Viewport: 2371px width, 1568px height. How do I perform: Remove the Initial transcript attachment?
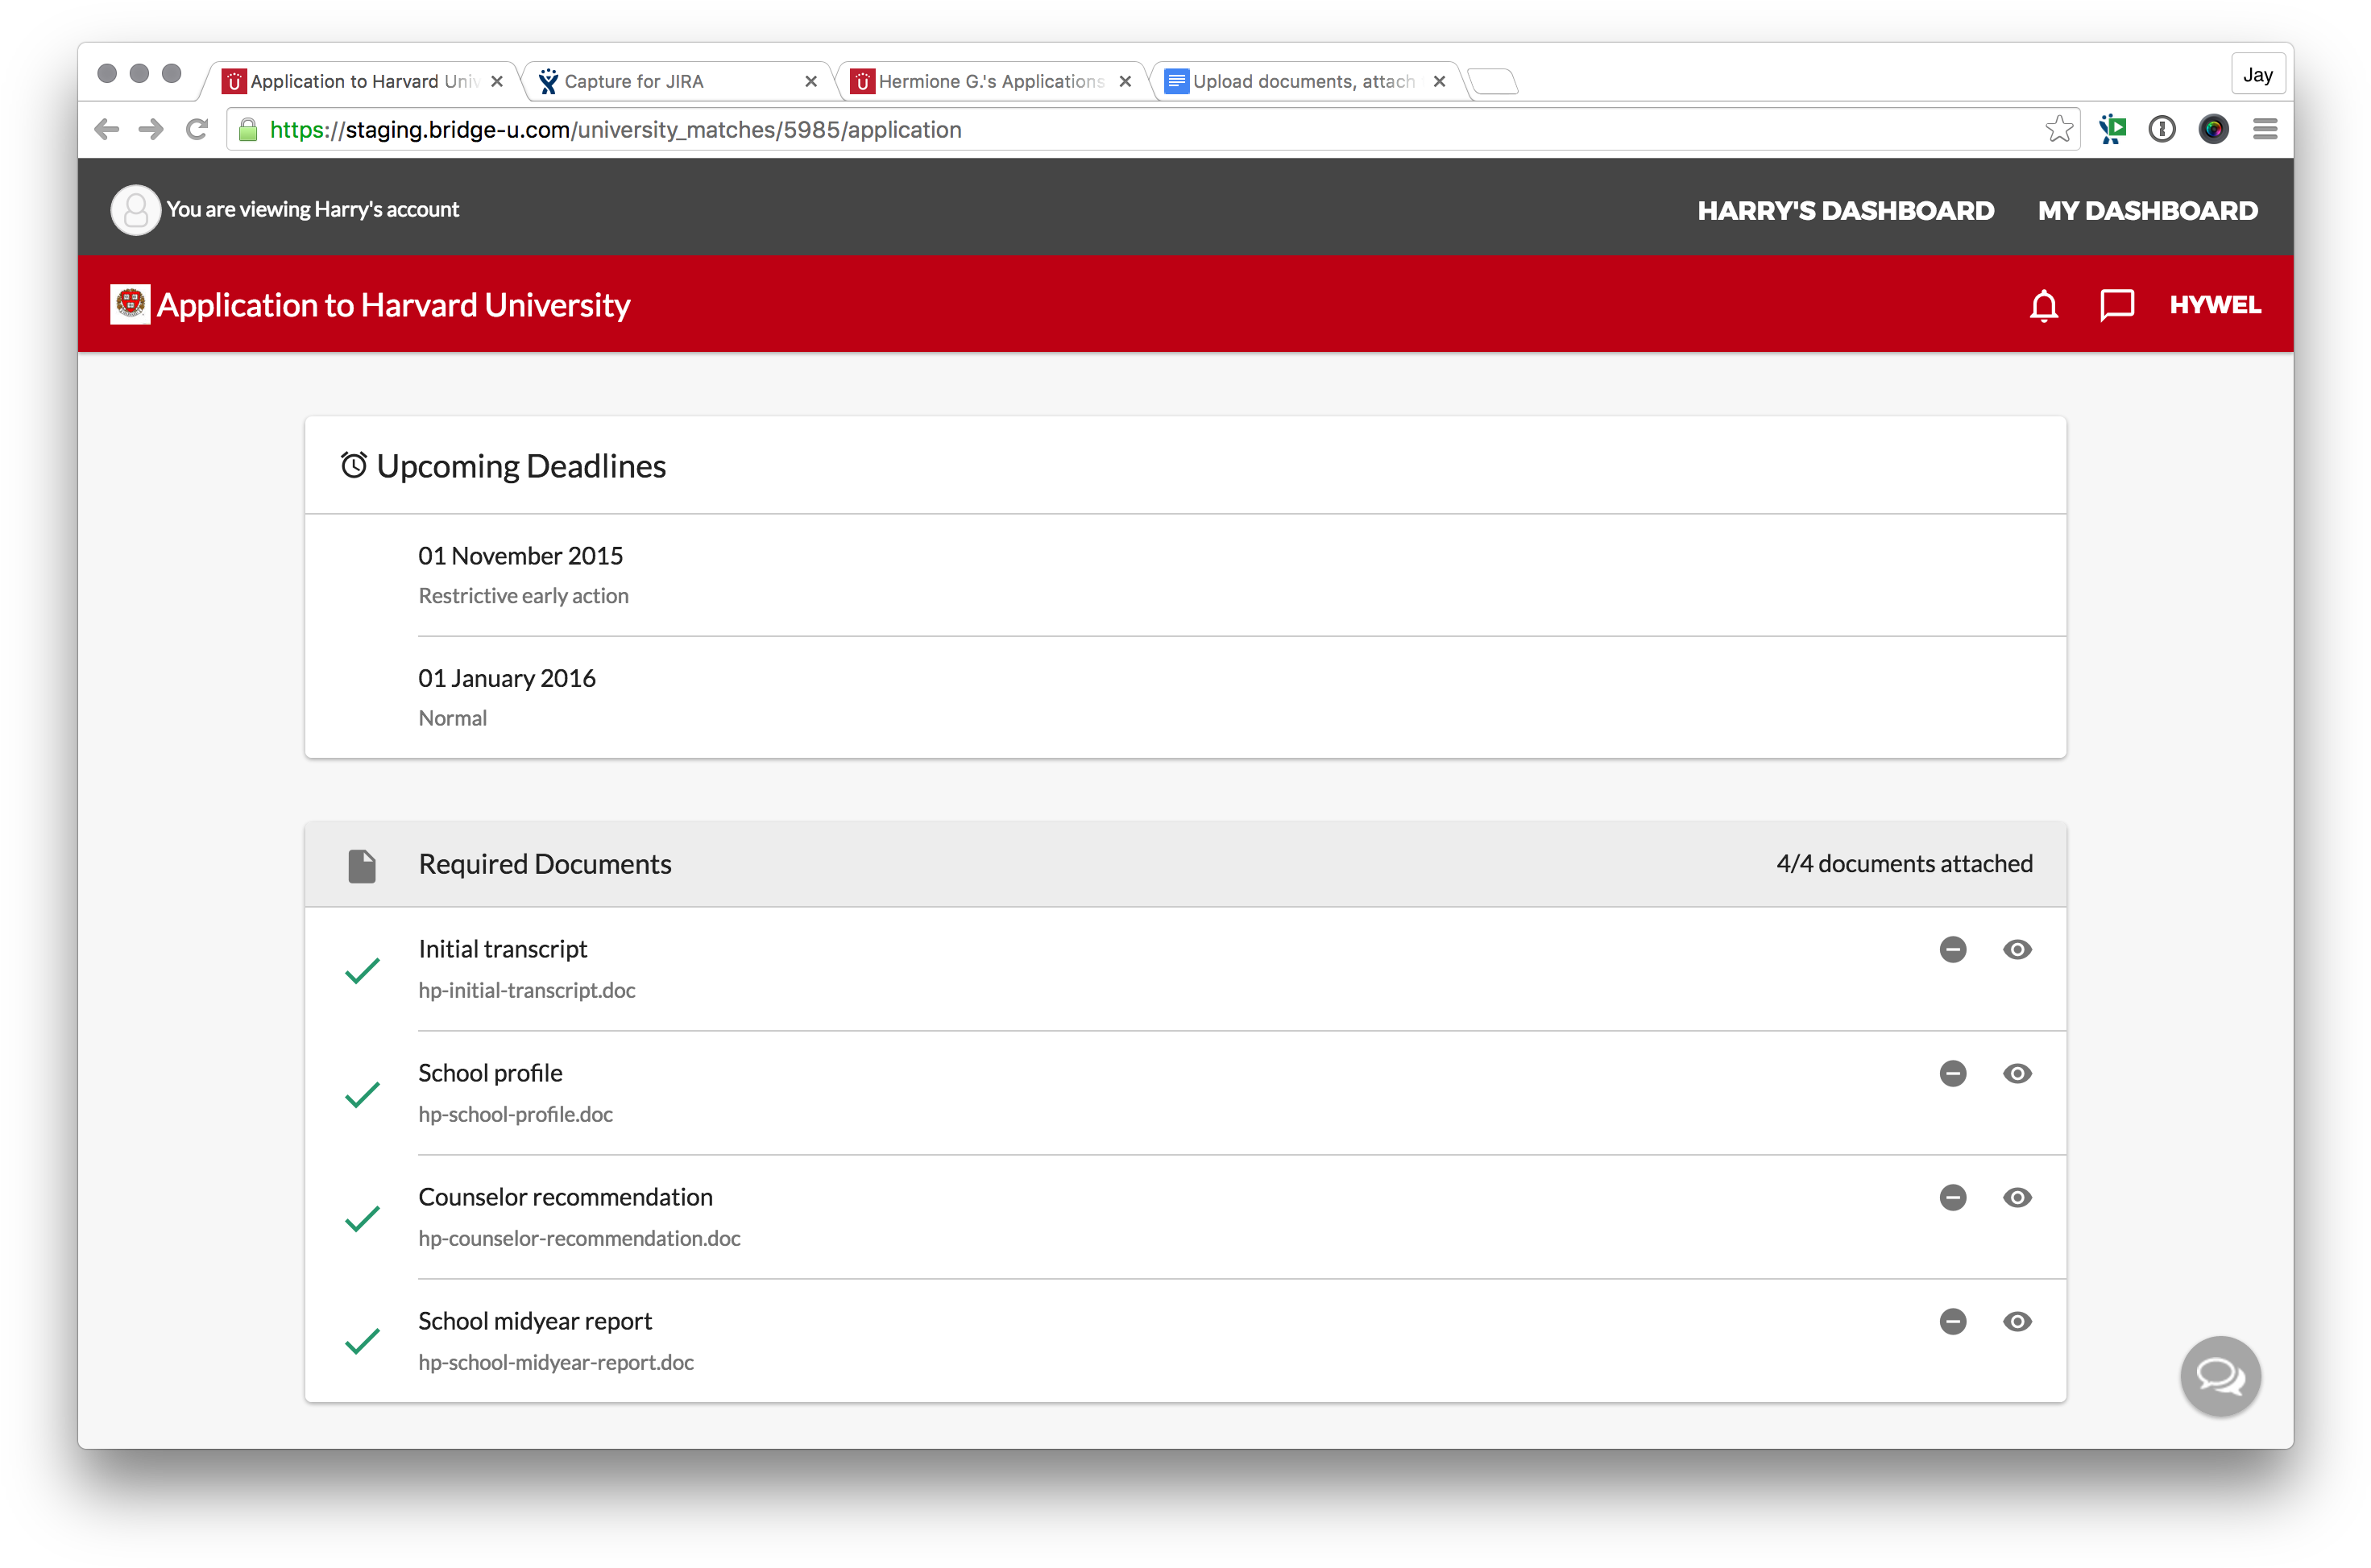(1952, 949)
